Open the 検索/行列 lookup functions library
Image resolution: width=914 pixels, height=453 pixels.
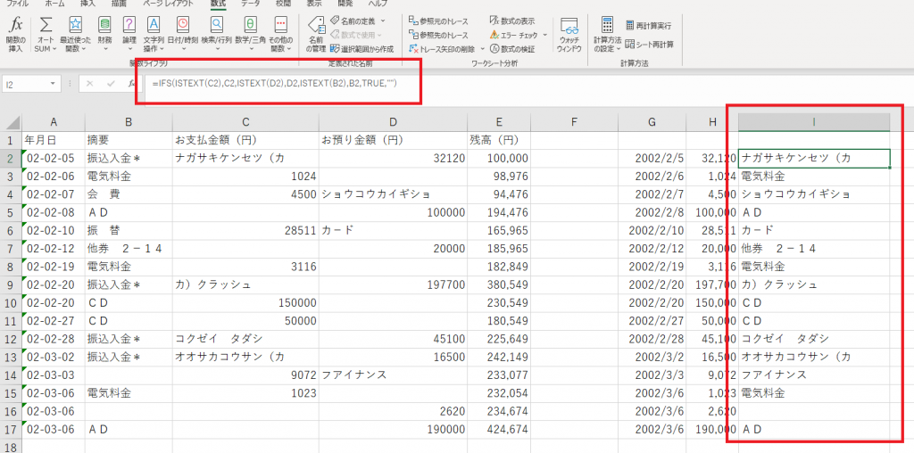point(215,33)
